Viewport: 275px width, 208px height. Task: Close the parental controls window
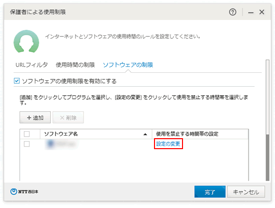point(261,12)
